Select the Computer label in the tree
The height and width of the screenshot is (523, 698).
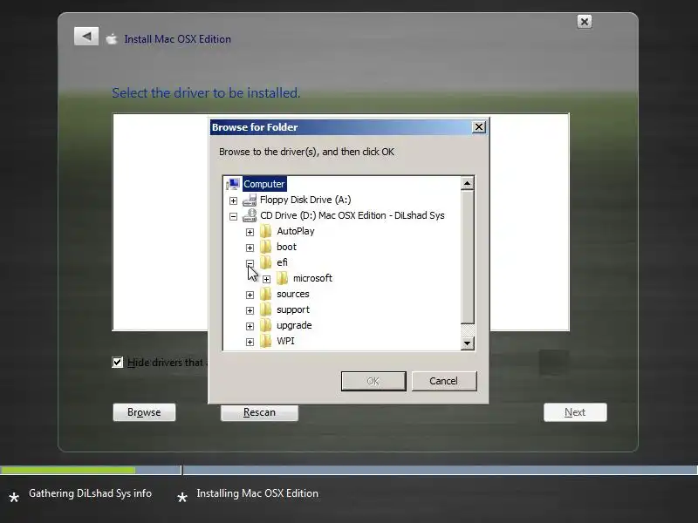pyautogui.click(x=264, y=184)
